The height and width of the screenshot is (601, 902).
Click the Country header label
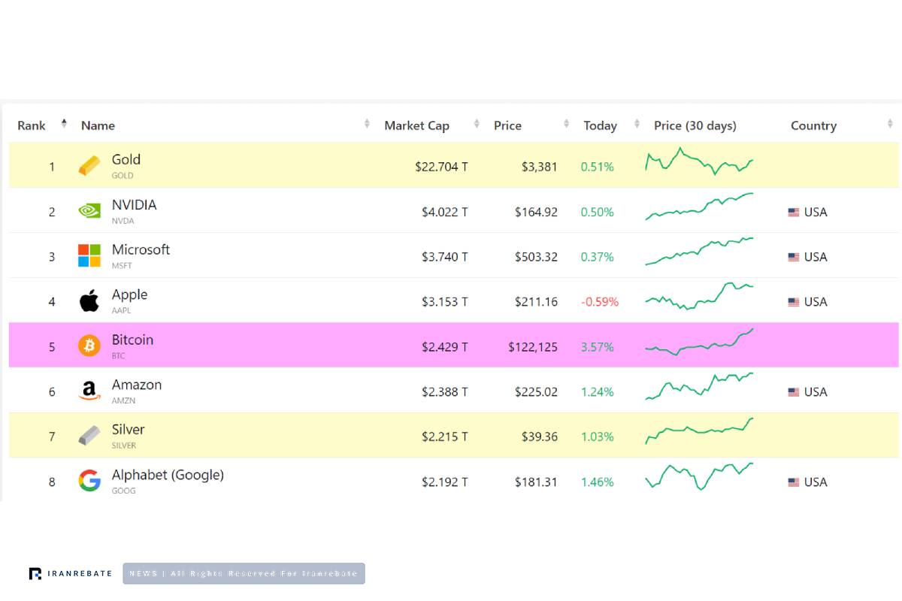pyautogui.click(x=813, y=125)
